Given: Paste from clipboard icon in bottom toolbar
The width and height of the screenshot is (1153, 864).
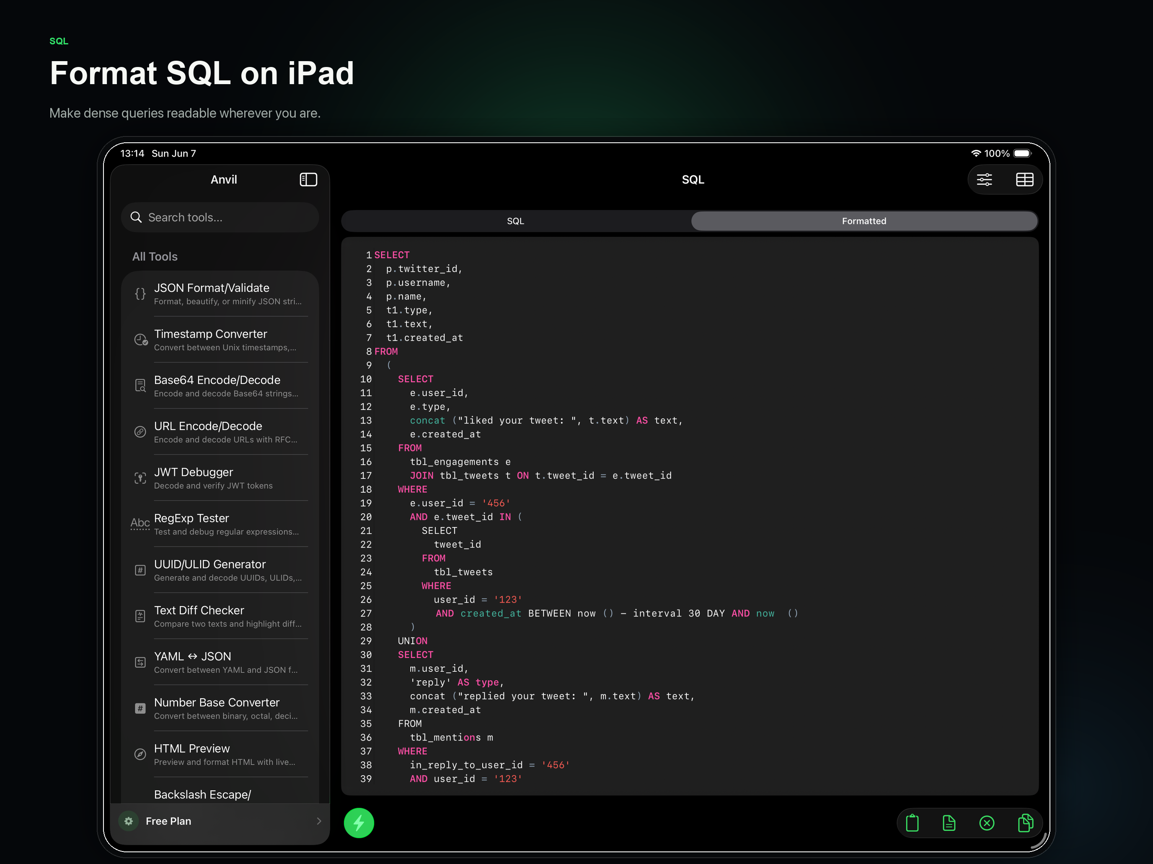Looking at the screenshot, I should (912, 823).
